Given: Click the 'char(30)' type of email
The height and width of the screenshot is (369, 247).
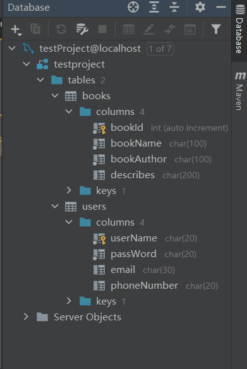Looking at the screenshot, I should point(159,270).
